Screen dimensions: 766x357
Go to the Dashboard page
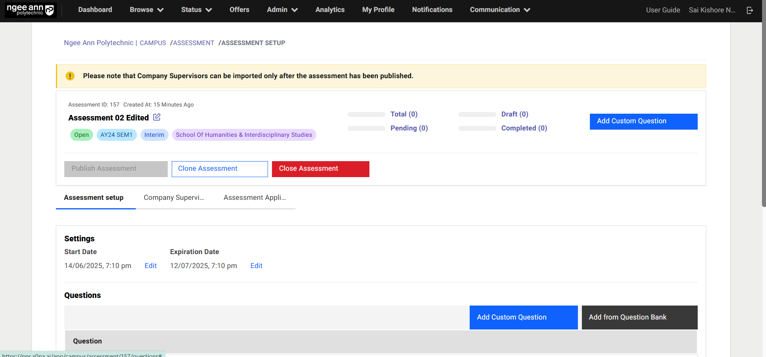click(95, 10)
